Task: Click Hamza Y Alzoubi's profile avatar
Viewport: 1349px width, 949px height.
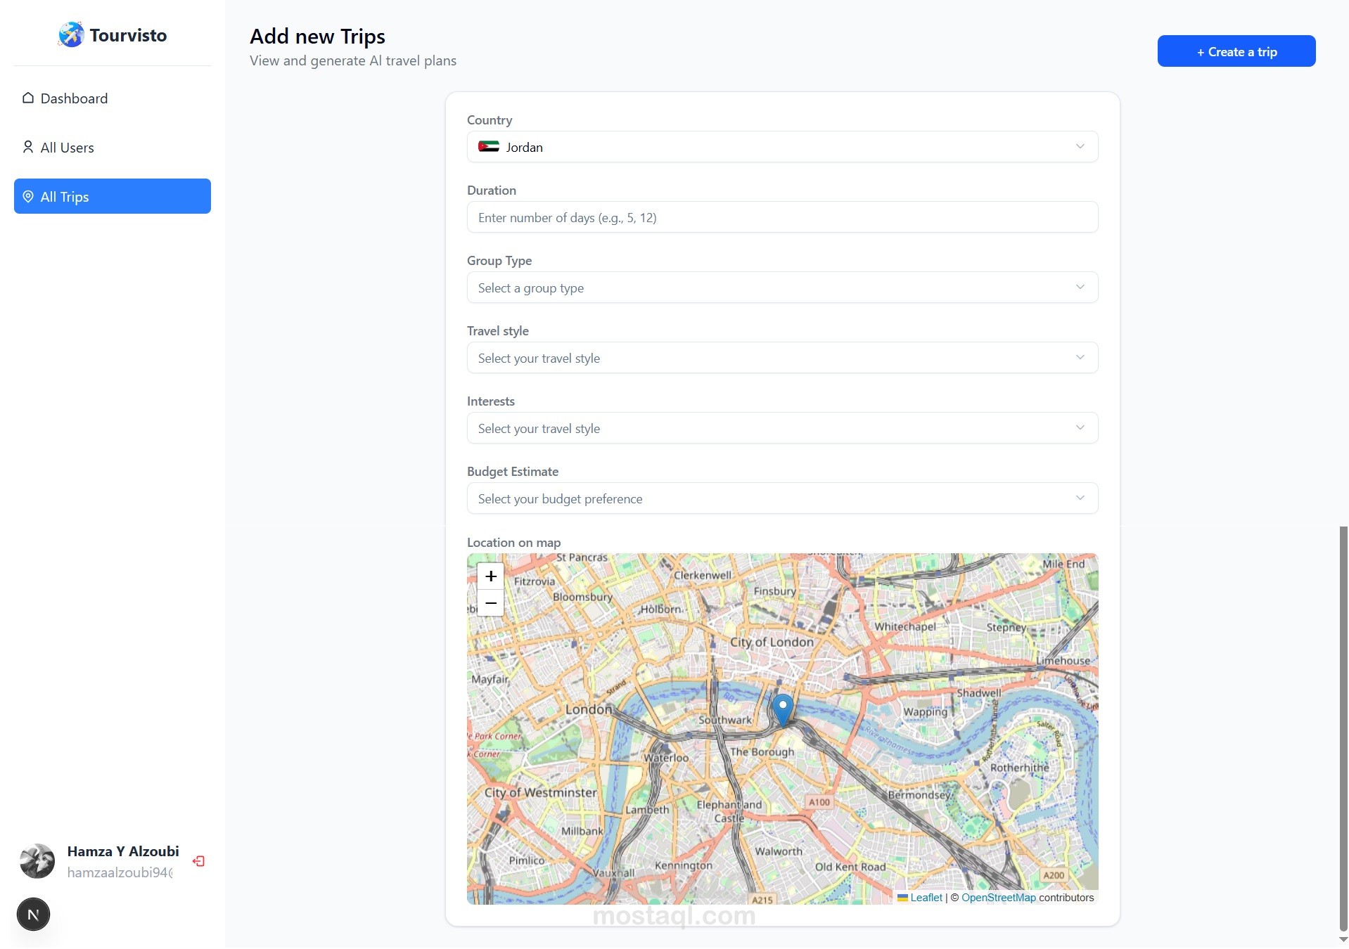Action: tap(37, 861)
